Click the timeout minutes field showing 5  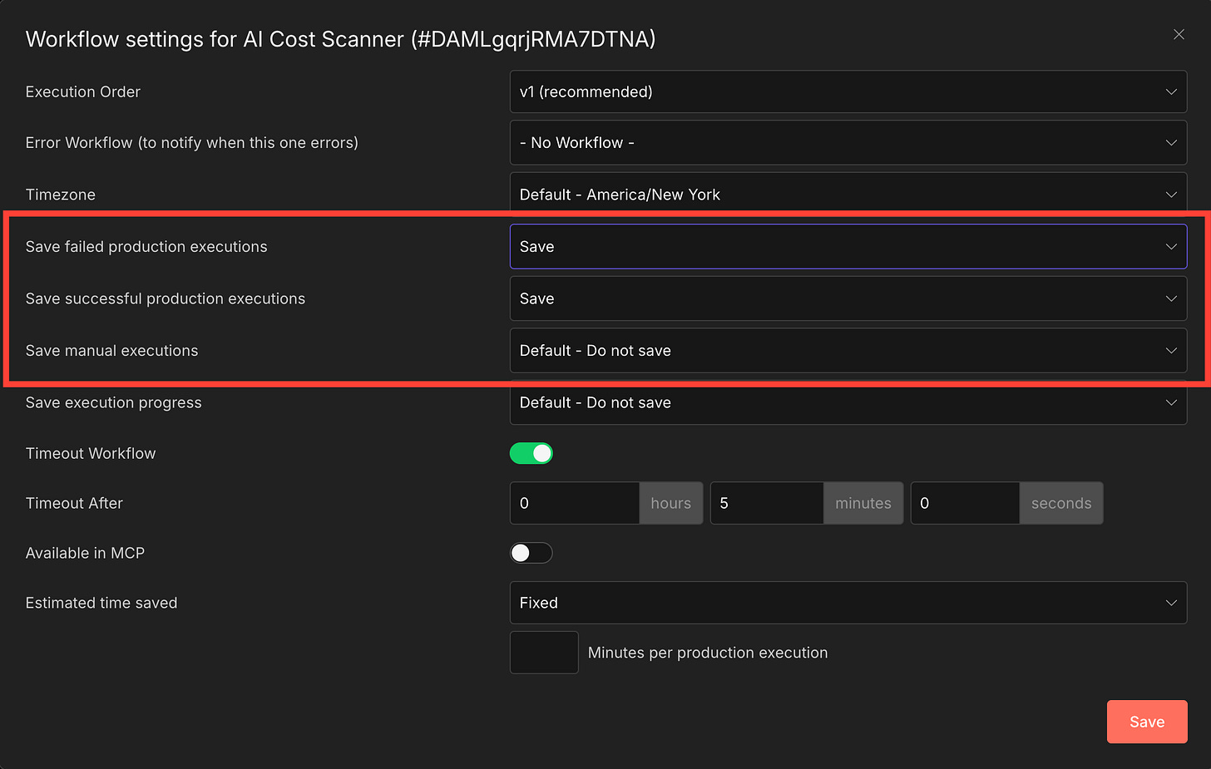[x=765, y=503]
